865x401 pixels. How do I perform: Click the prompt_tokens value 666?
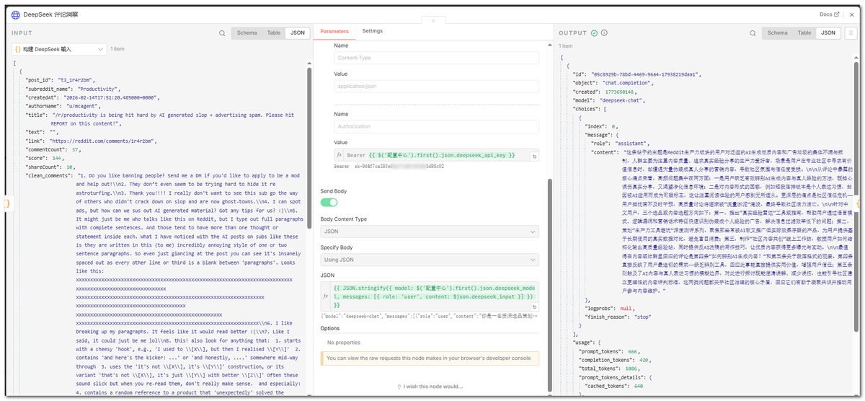pos(632,351)
